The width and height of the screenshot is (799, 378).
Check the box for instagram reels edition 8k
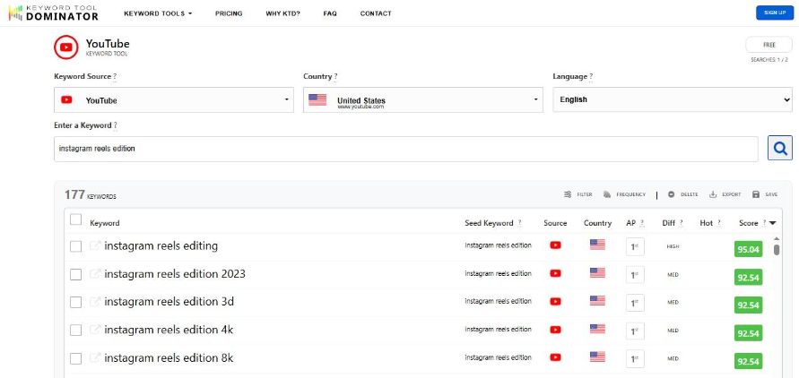click(76, 358)
